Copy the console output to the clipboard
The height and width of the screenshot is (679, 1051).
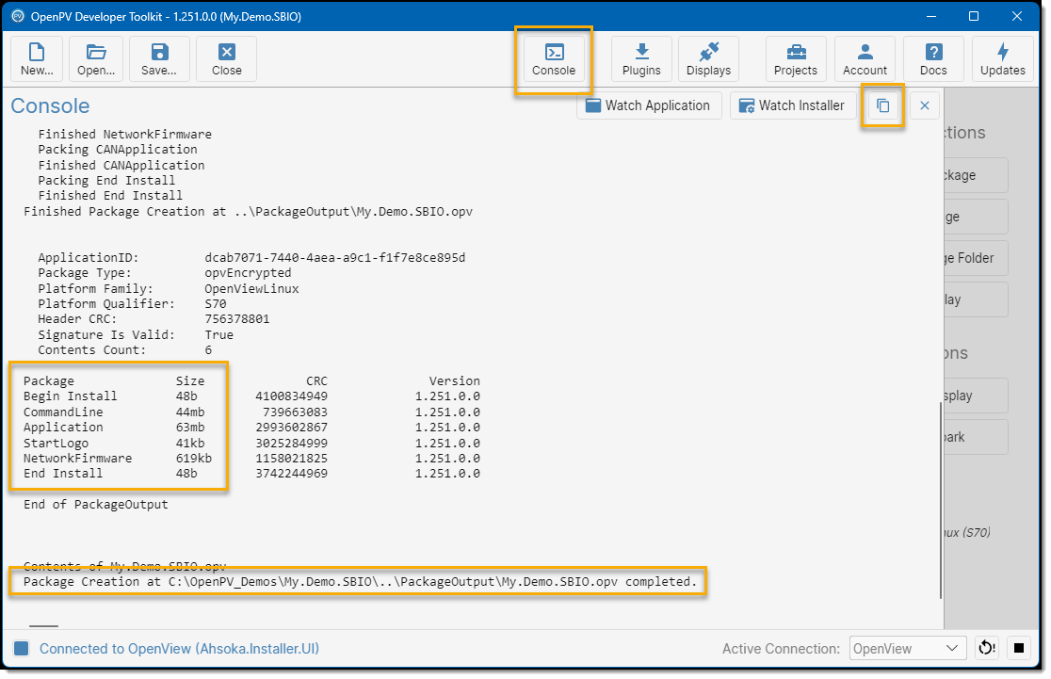882,105
